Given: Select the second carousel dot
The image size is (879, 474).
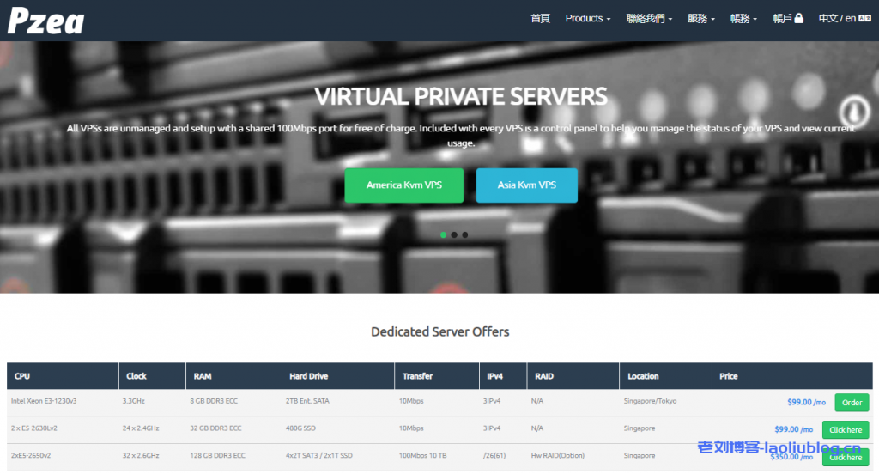Looking at the screenshot, I should coord(454,234).
